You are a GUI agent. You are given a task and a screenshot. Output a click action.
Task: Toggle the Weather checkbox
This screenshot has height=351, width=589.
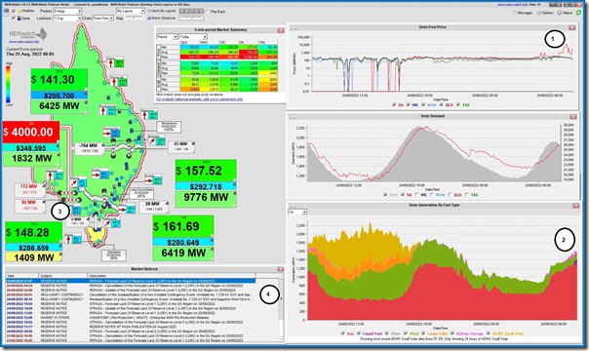point(14,11)
